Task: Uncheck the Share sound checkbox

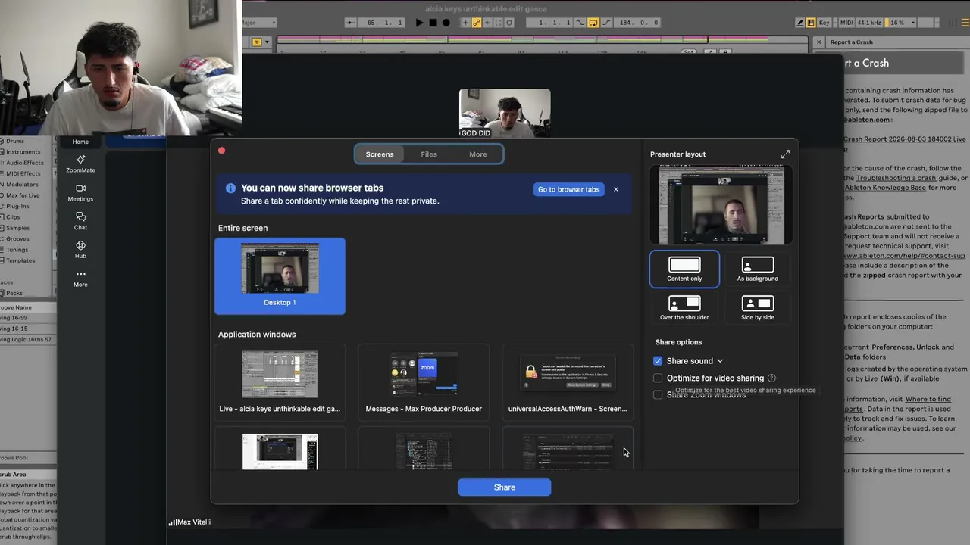Action: click(658, 361)
